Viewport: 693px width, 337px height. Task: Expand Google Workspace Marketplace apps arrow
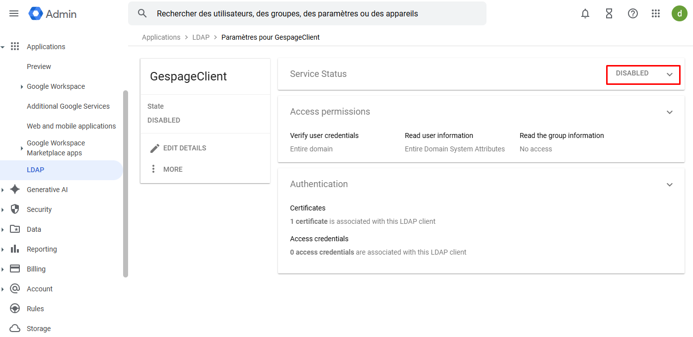[22, 148]
